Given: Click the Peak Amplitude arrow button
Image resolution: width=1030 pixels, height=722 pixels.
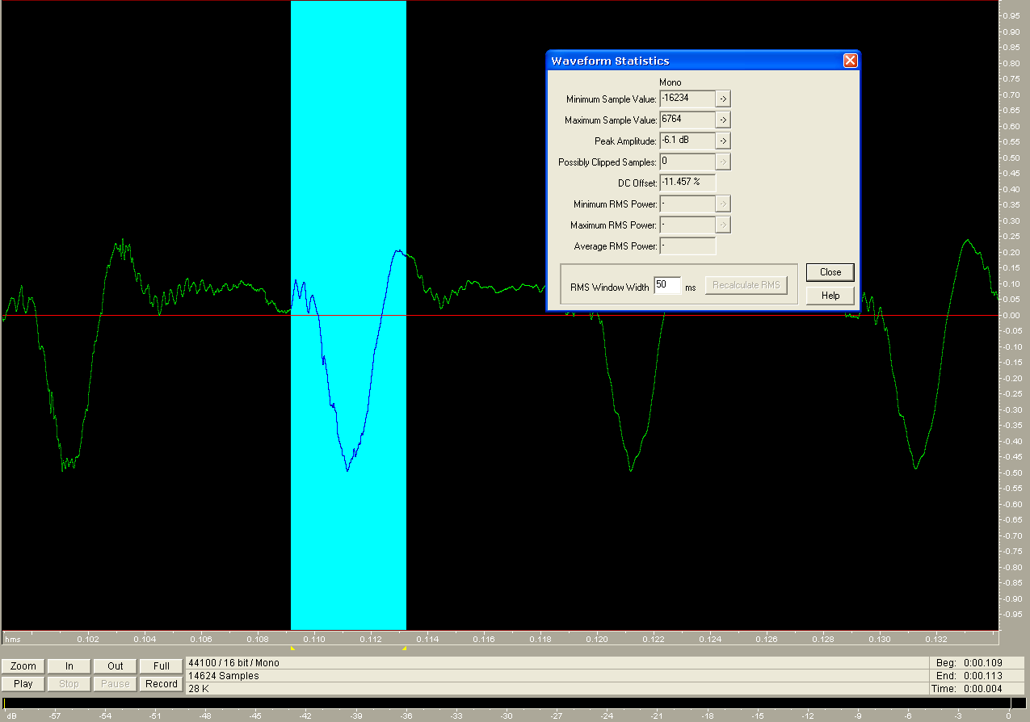Looking at the screenshot, I should click(x=723, y=141).
